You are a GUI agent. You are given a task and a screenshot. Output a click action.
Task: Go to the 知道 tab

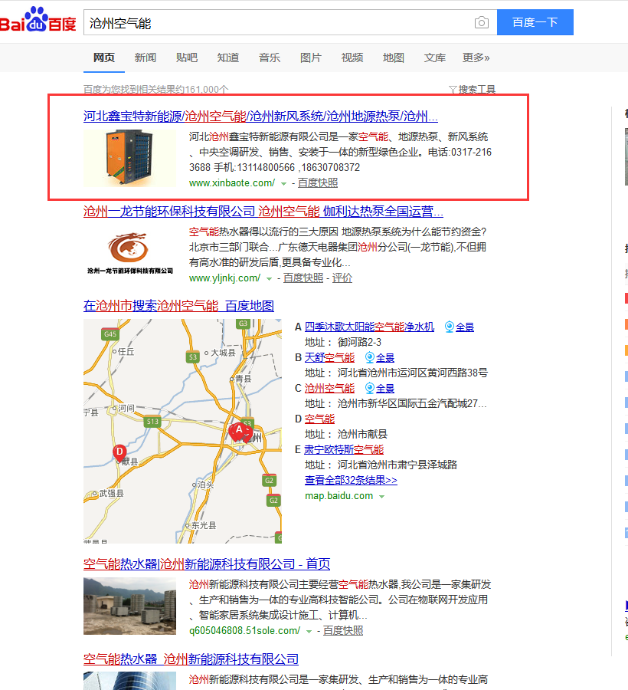coord(227,58)
